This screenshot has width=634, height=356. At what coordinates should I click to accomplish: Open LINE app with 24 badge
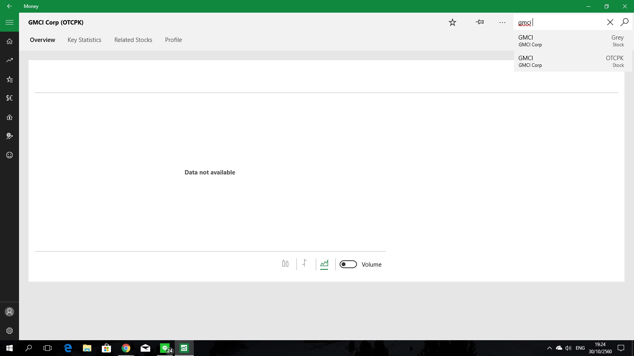point(166,348)
